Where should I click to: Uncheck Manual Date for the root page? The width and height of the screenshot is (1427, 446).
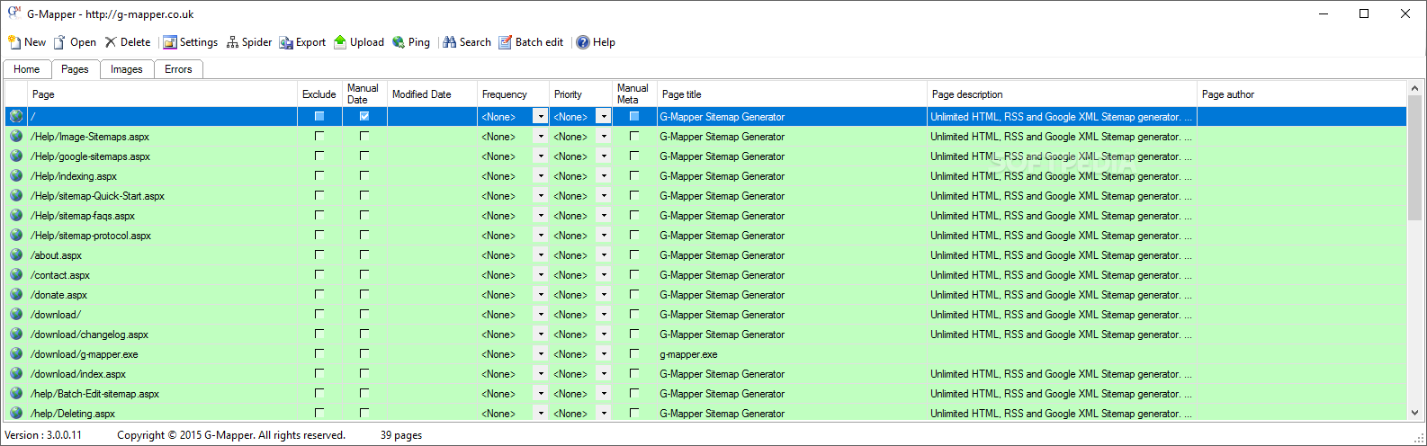(364, 117)
